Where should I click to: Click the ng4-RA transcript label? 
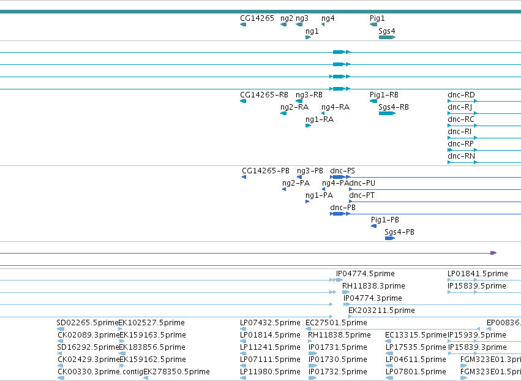[x=335, y=107]
